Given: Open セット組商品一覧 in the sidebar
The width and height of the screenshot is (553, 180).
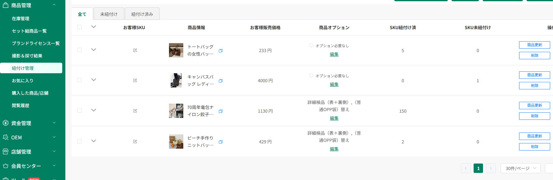Looking at the screenshot, I should click(x=29, y=31).
